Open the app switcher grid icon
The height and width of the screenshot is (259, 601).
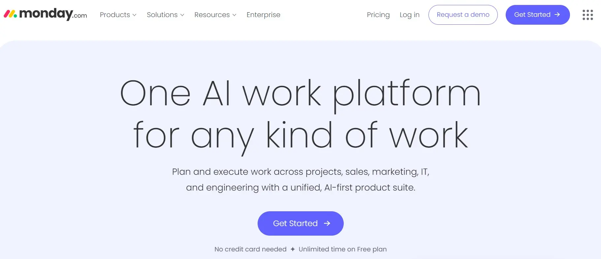(x=587, y=15)
